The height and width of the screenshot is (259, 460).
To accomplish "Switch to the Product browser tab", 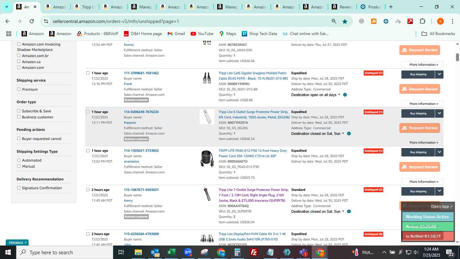I will [371, 7].
